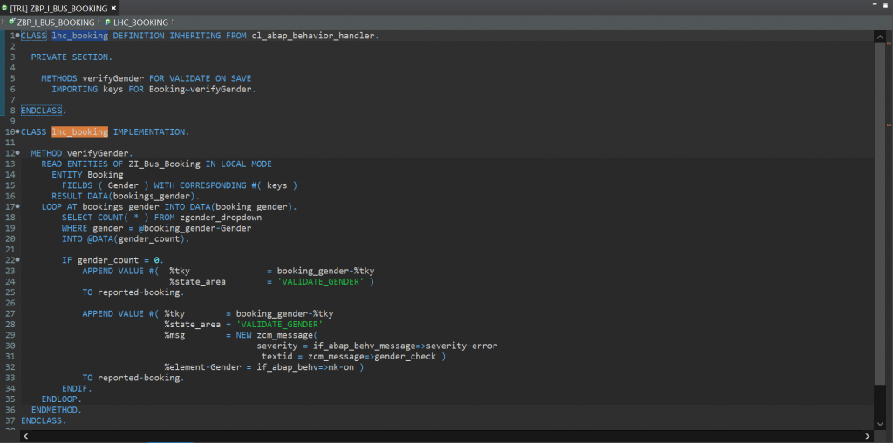The height and width of the screenshot is (443, 893).
Task: Click line number 37 in the gutter
Action: point(10,421)
